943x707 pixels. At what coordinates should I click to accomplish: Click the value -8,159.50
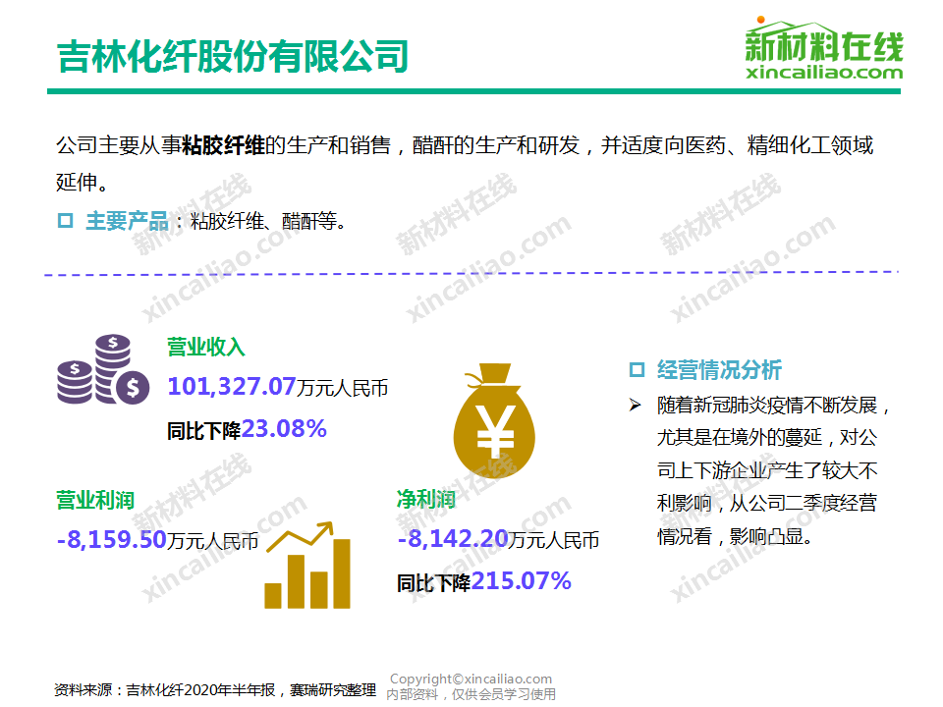click(x=111, y=539)
